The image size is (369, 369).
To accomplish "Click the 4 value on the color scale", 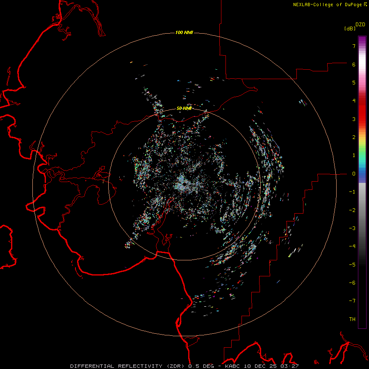I will [354, 101].
